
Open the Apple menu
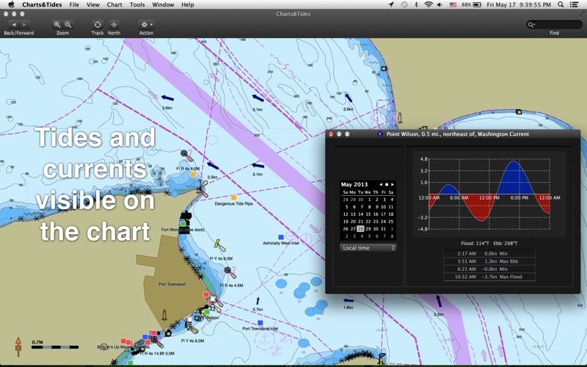pos(11,4)
